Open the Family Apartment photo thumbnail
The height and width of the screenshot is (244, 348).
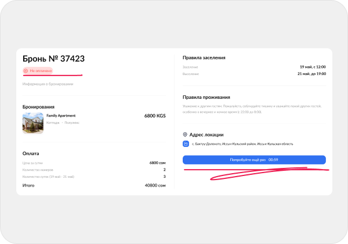pos(32,123)
